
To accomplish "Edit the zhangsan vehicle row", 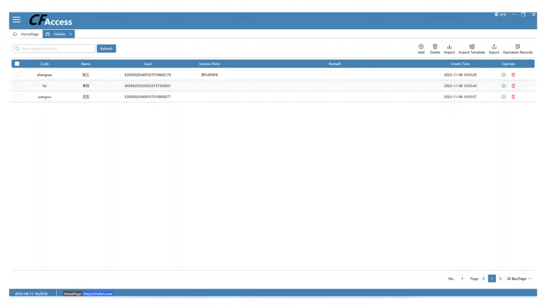I will tap(504, 75).
